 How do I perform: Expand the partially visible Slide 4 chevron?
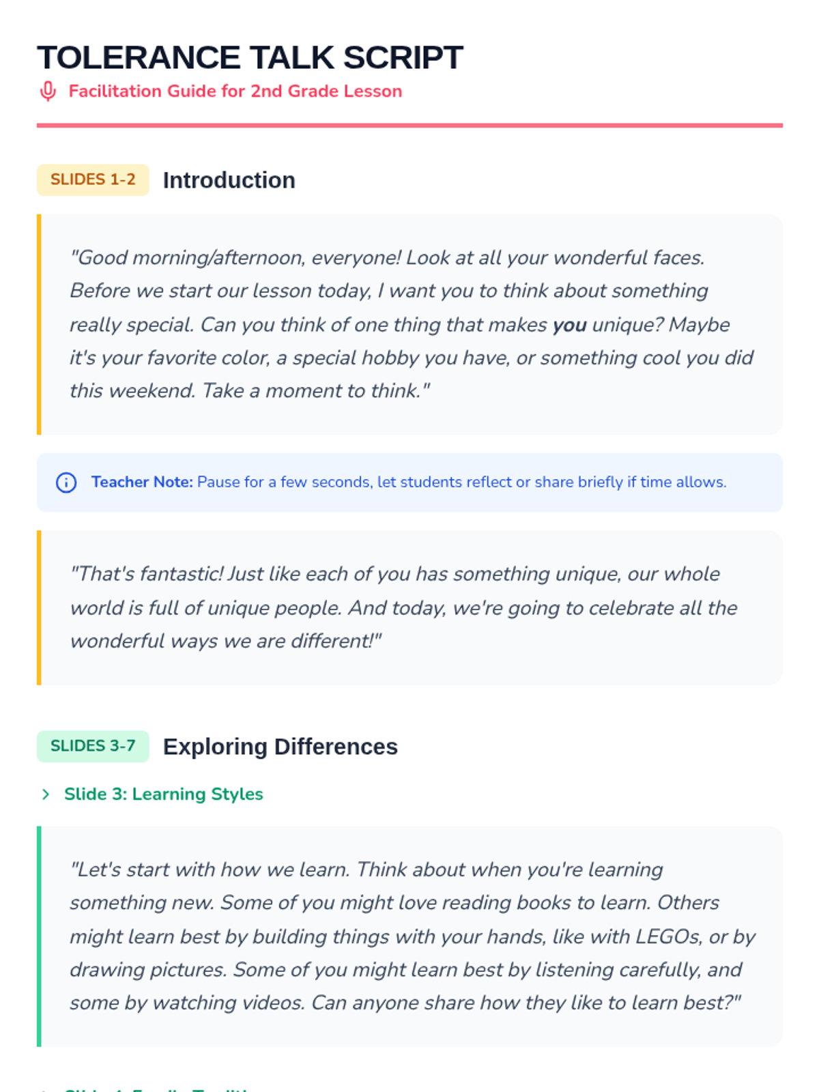coord(46,1090)
